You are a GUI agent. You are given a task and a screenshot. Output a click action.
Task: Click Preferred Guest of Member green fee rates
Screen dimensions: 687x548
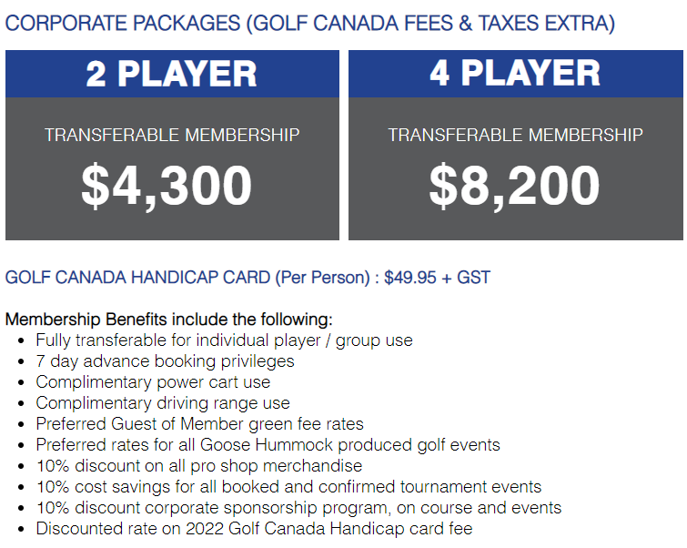point(200,424)
